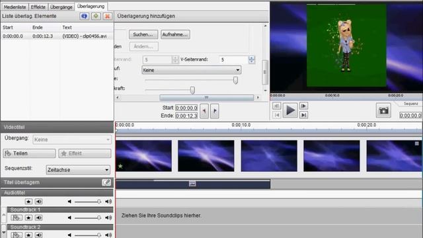Click overlay panel vertical scrollbar down arrow
The image size is (423, 238).
[265, 91]
